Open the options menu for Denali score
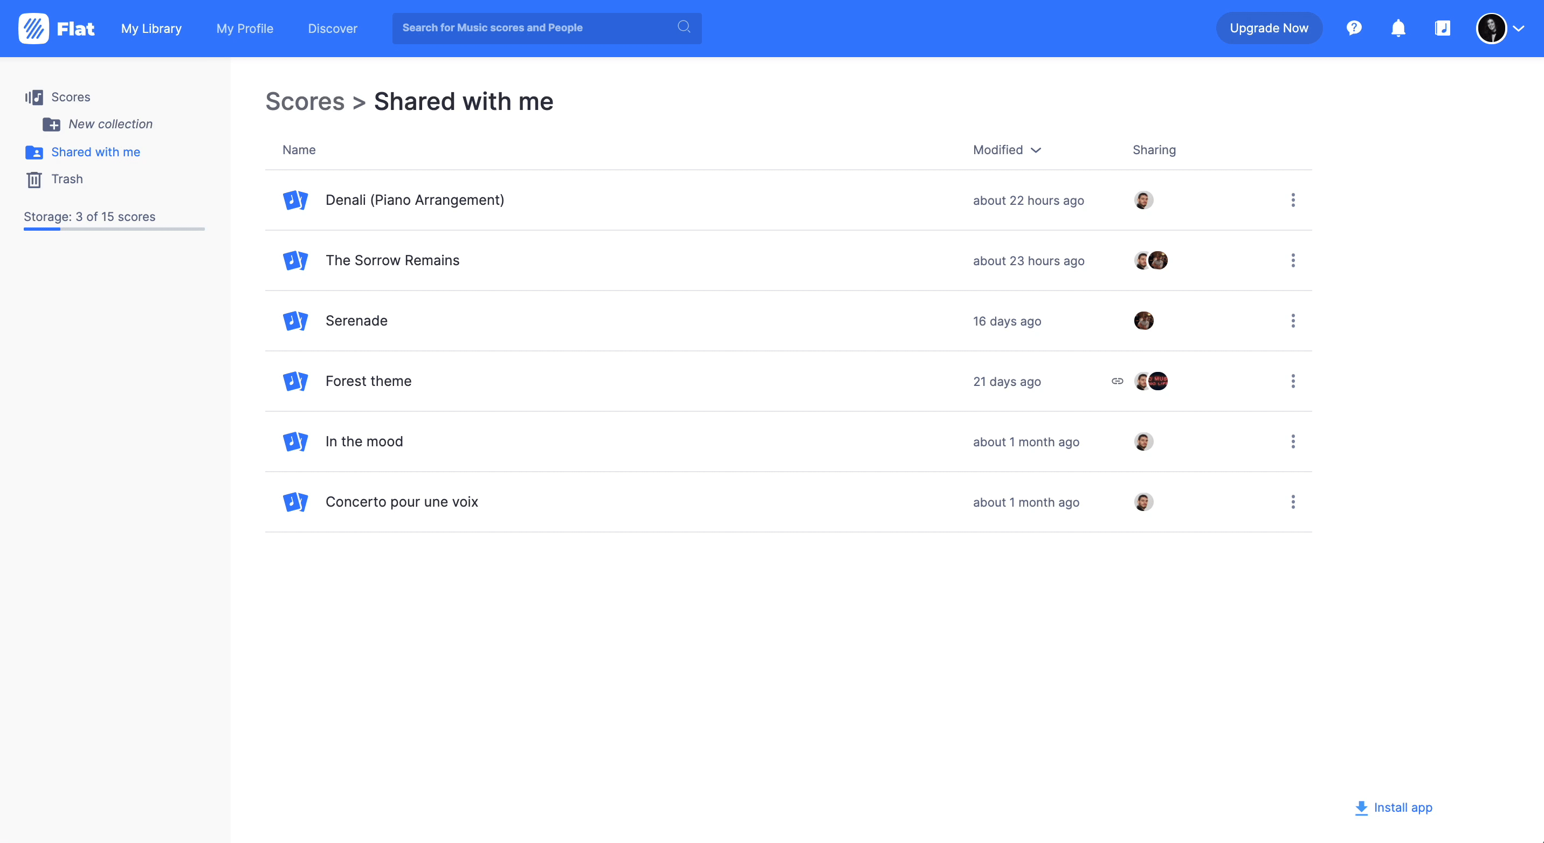Image resolution: width=1544 pixels, height=843 pixels. 1293,200
